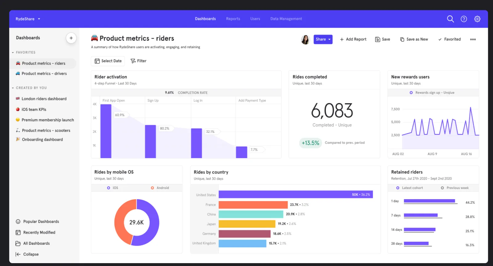
Task: Open the settings gear icon
Action: pyautogui.click(x=477, y=19)
